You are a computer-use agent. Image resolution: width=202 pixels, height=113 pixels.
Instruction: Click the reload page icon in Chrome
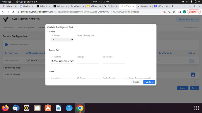(x=13, y=12)
